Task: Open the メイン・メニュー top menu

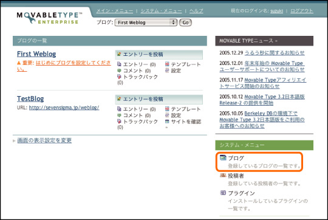Action: tap(115, 11)
